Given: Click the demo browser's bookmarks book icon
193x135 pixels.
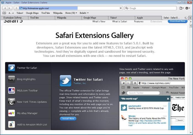Looking at the screenshot, I should coord(123,88).
